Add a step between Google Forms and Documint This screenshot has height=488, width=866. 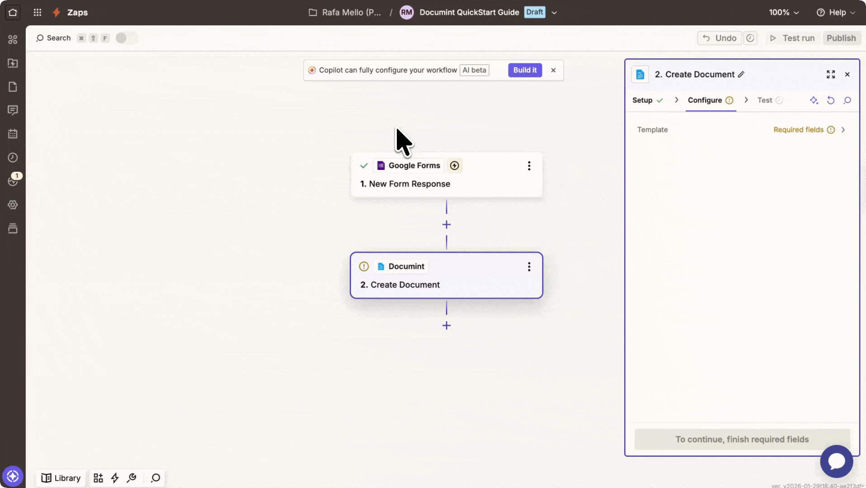(447, 225)
